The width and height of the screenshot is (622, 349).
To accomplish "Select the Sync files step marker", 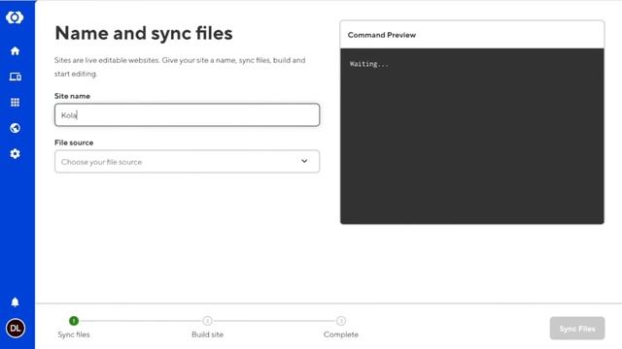I will pyautogui.click(x=74, y=321).
